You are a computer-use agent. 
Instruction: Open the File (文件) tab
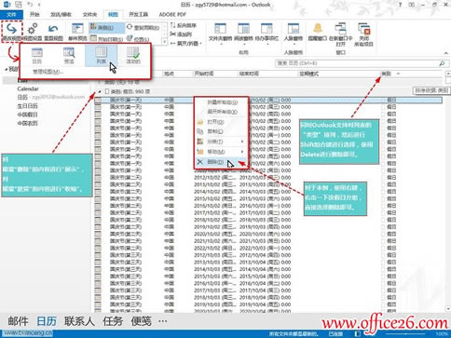click(x=11, y=14)
